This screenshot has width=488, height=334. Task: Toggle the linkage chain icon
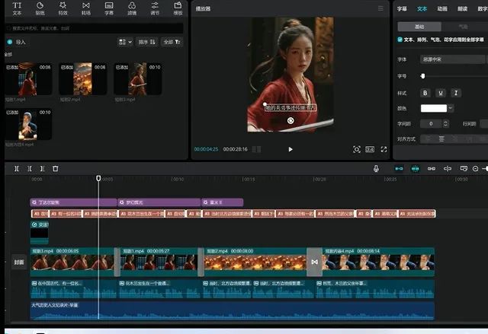tap(432, 169)
